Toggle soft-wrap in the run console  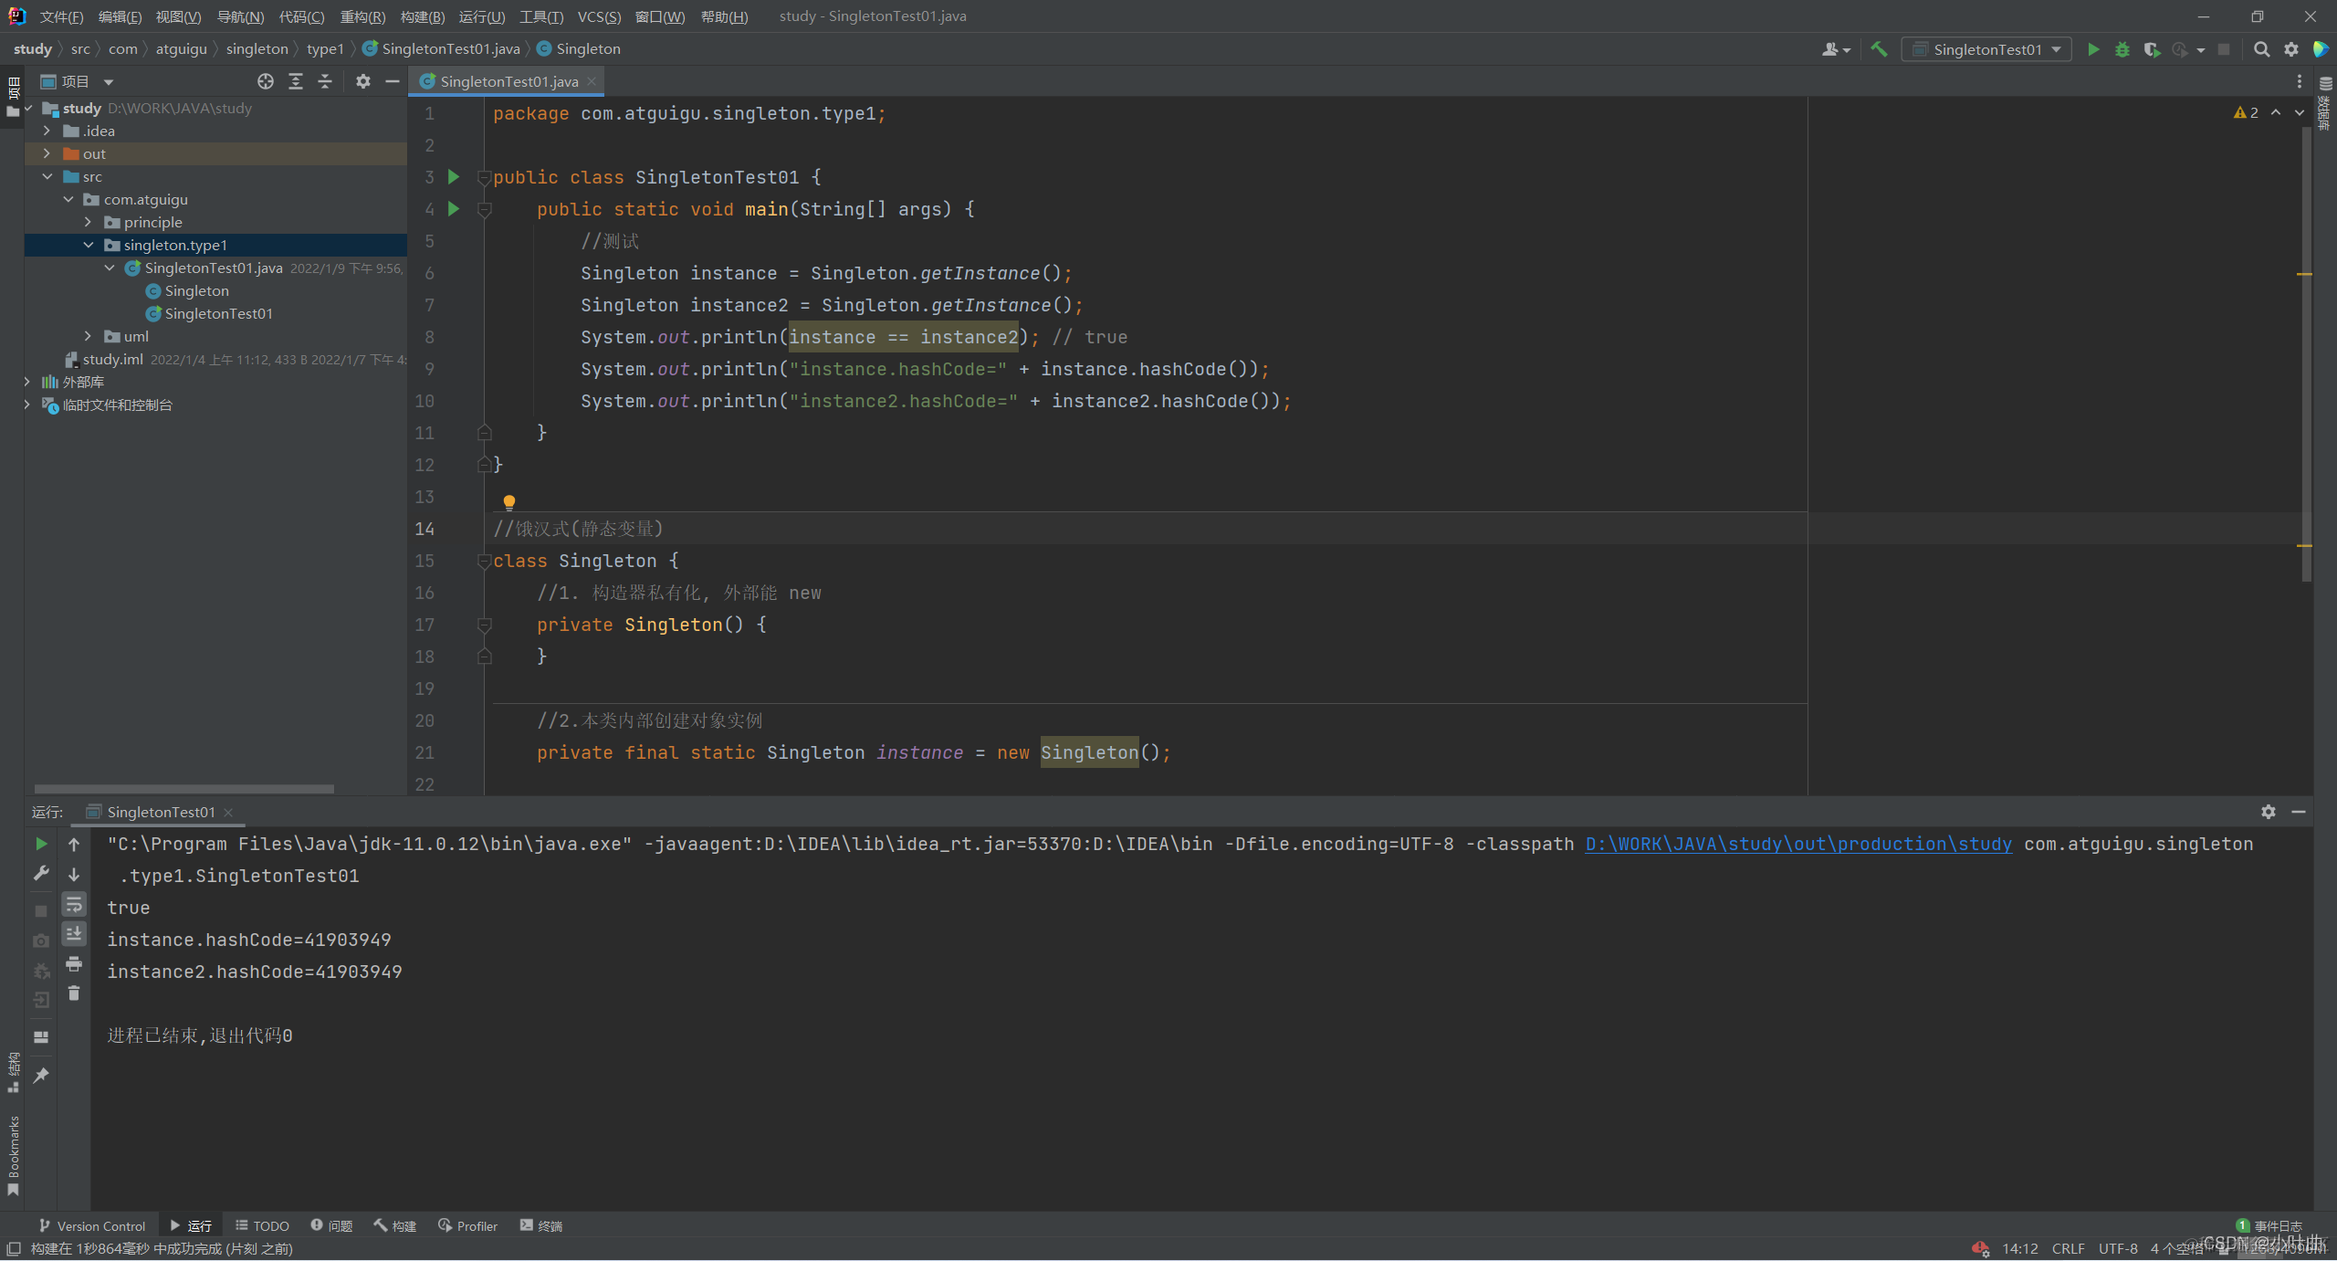coord(74,904)
